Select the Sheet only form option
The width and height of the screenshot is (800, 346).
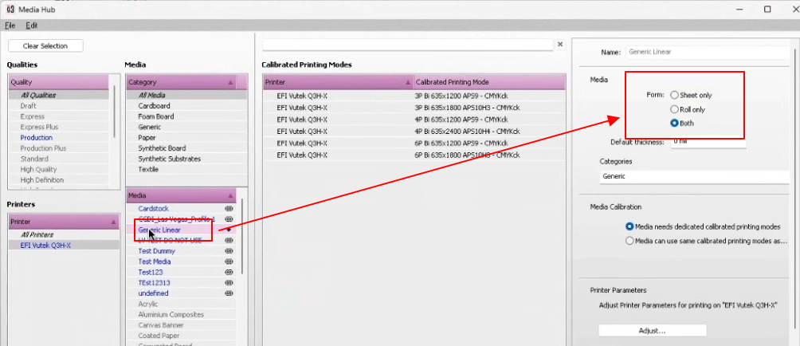(x=674, y=95)
